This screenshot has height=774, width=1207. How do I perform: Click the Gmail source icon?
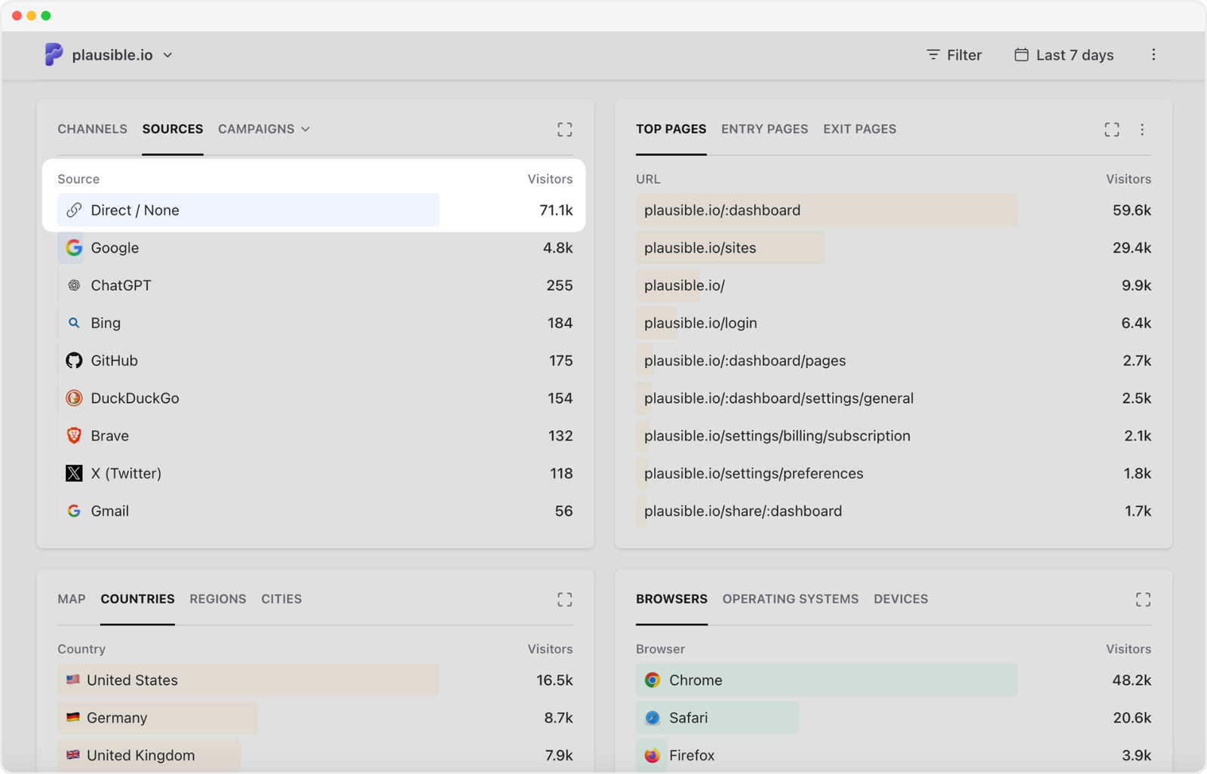coord(74,511)
